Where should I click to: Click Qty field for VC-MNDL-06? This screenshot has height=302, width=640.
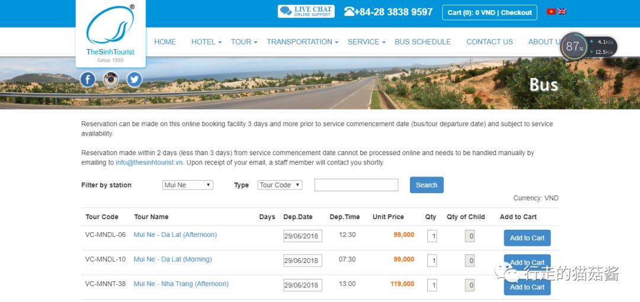coord(432,236)
